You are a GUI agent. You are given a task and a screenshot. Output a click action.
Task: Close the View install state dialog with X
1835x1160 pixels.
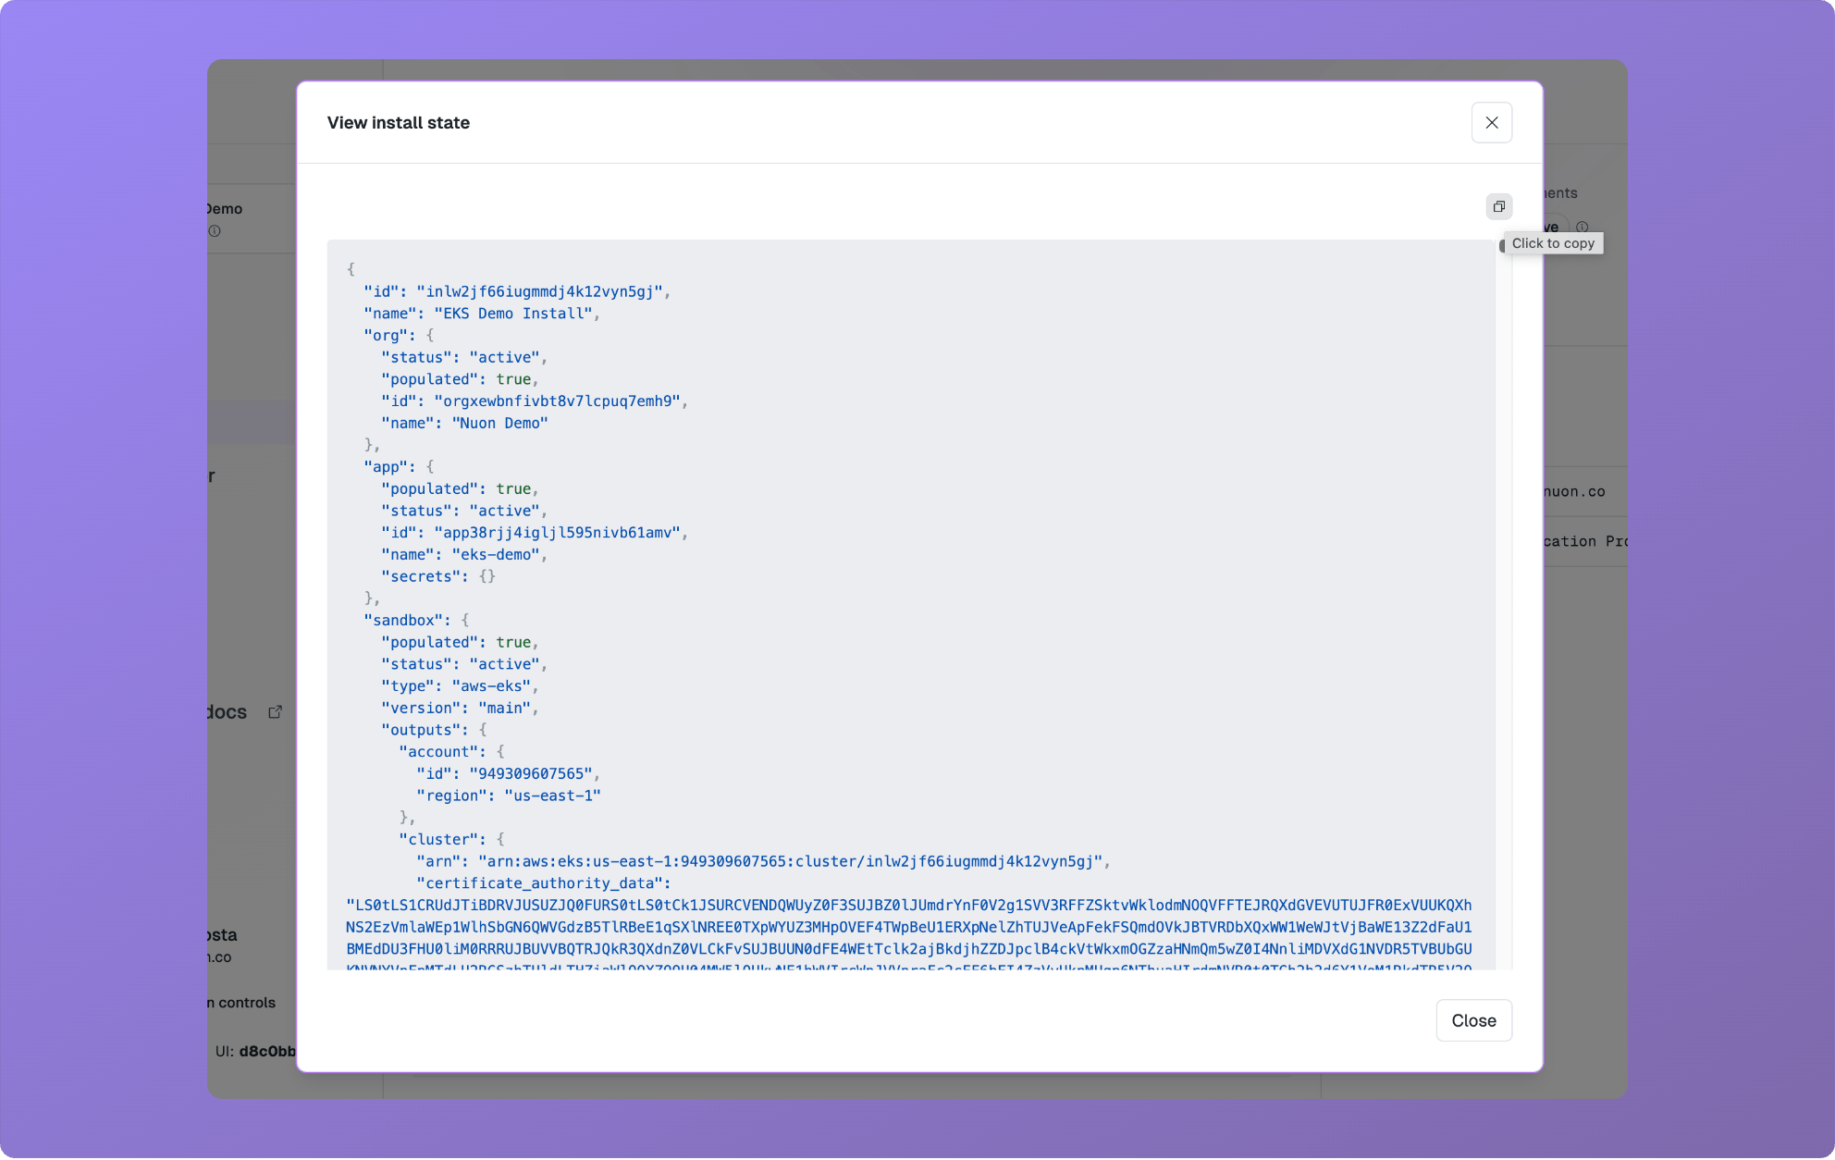pyautogui.click(x=1491, y=123)
